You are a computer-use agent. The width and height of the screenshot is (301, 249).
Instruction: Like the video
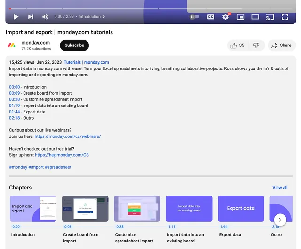[238, 45]
